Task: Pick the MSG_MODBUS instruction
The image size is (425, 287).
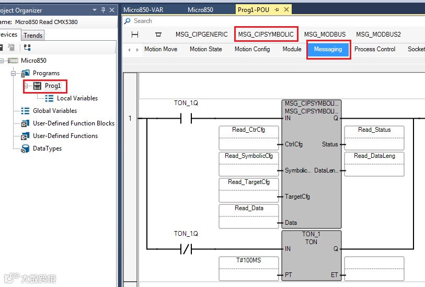Action: tap(325, 35)
